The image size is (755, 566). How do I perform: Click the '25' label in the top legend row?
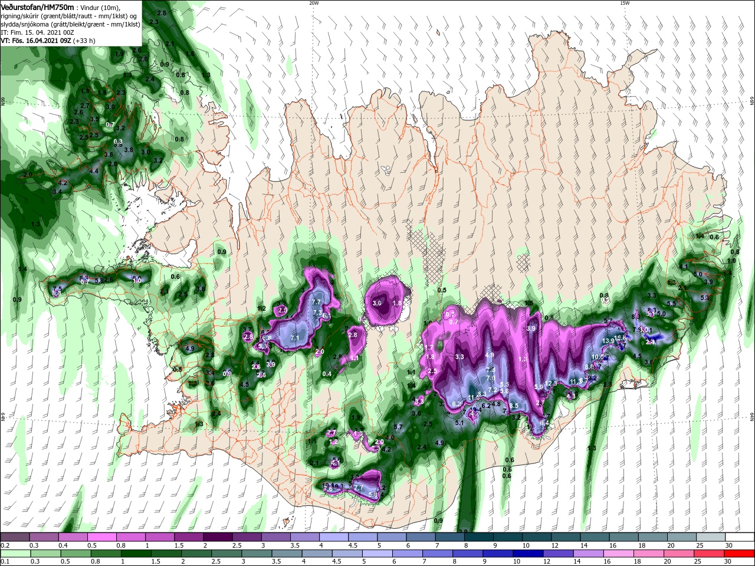pyautogui.click(x=700, y=545)
